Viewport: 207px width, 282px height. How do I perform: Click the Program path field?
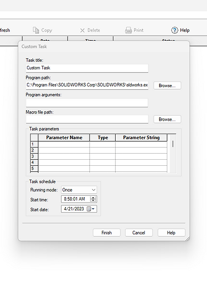(87, 85)
